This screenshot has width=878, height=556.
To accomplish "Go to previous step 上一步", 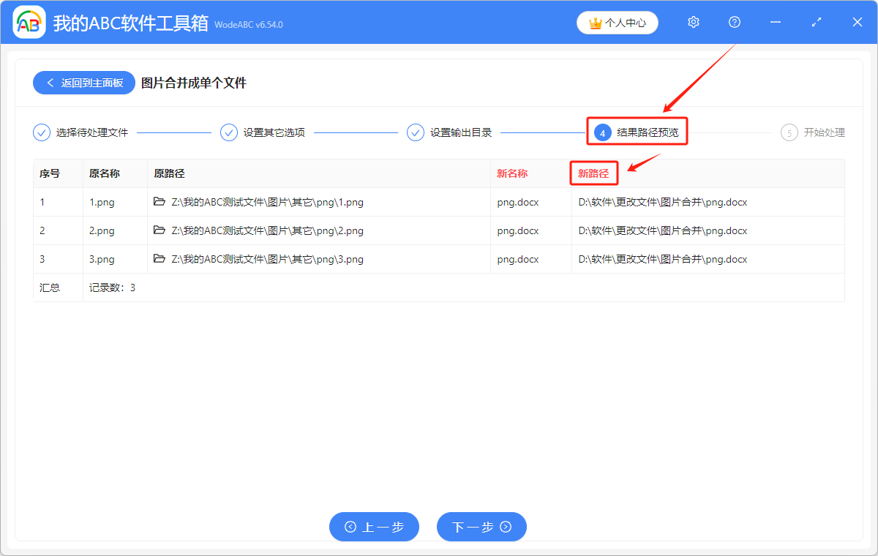I will [x=374, y=527].
